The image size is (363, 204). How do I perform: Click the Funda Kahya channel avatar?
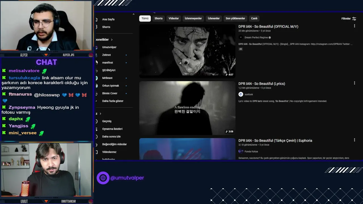tap(241, 151)
